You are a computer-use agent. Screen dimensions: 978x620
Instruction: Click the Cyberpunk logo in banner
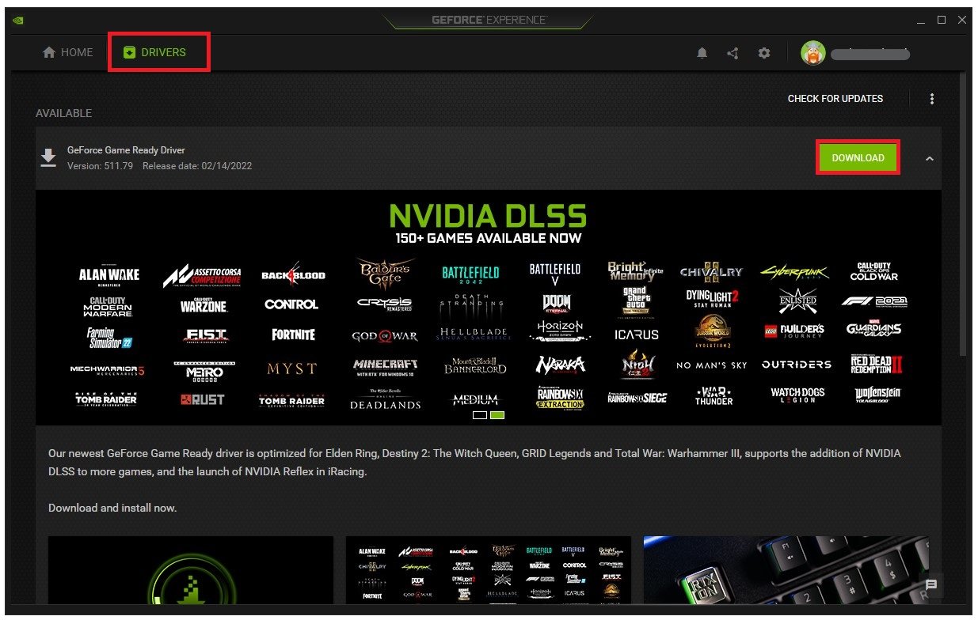795,273
